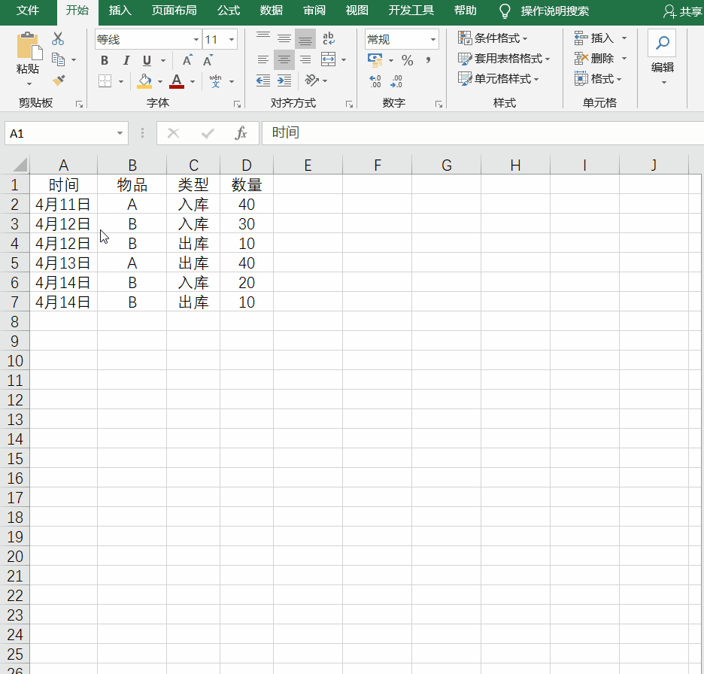Toggle Italic formatting
Image resolution: width=704 pixels, height=674 pixels.
[x=126, y=60]
